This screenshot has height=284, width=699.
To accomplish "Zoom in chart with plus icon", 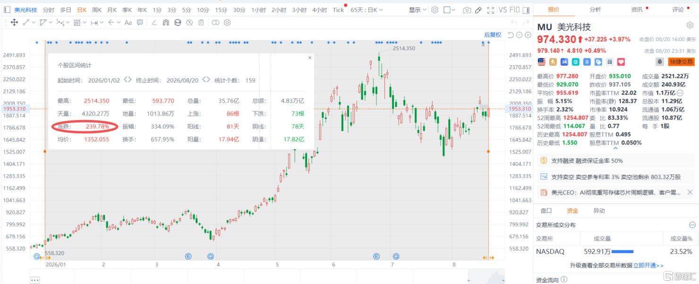I will point(527,35).
